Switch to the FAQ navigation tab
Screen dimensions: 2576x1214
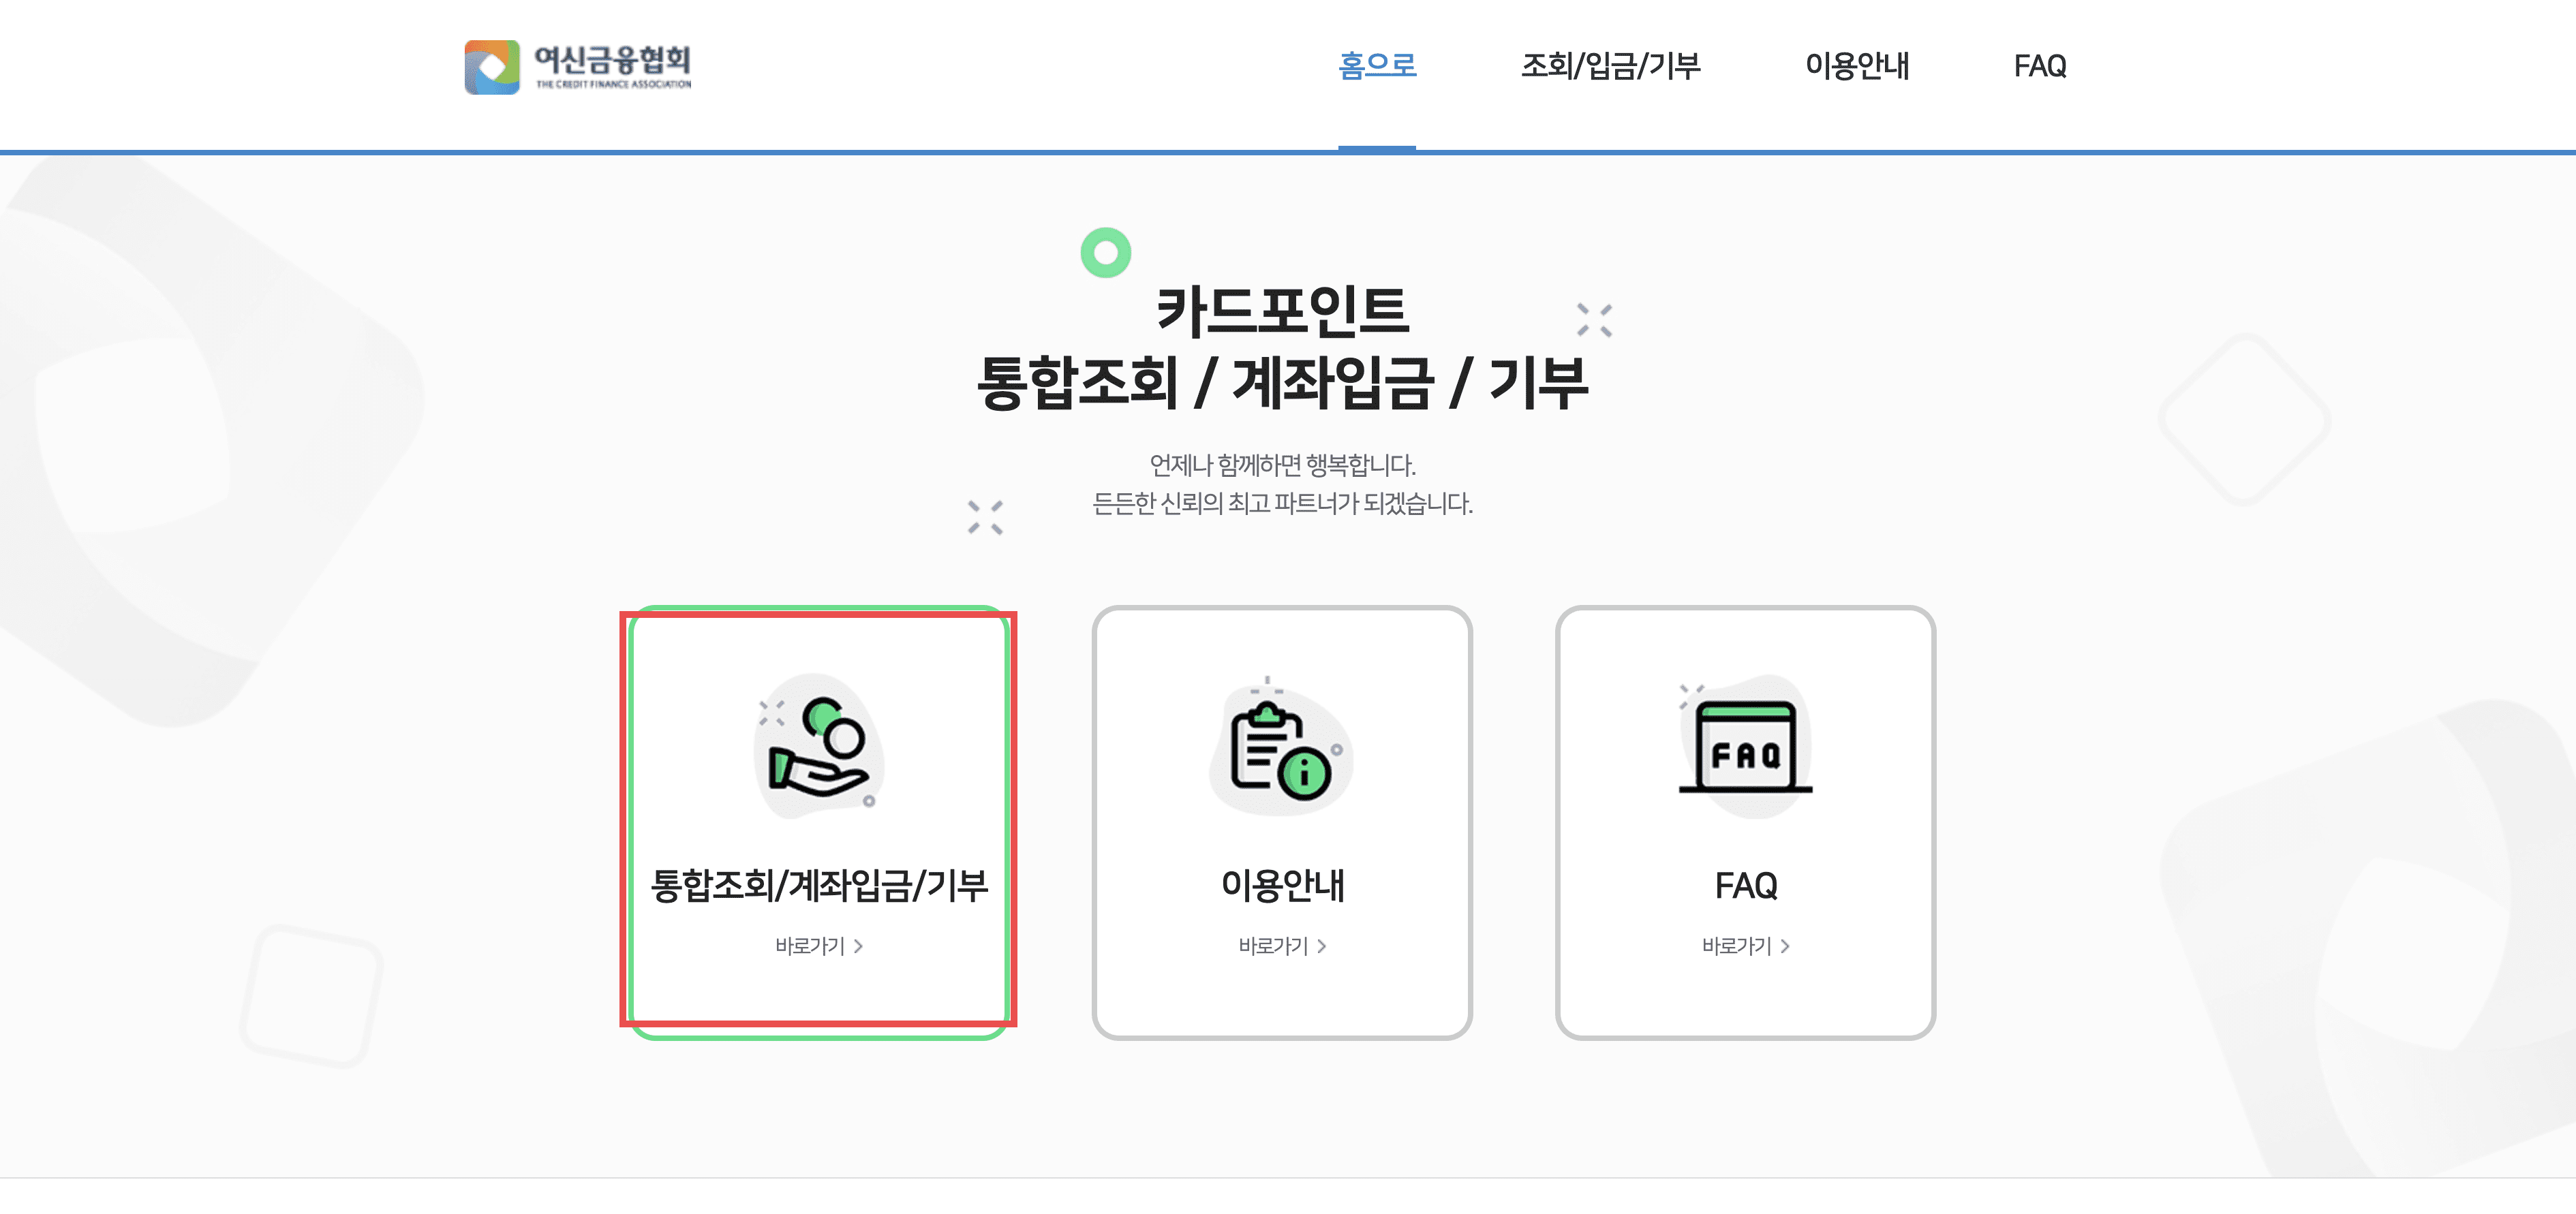click(x=2038, y=66)
